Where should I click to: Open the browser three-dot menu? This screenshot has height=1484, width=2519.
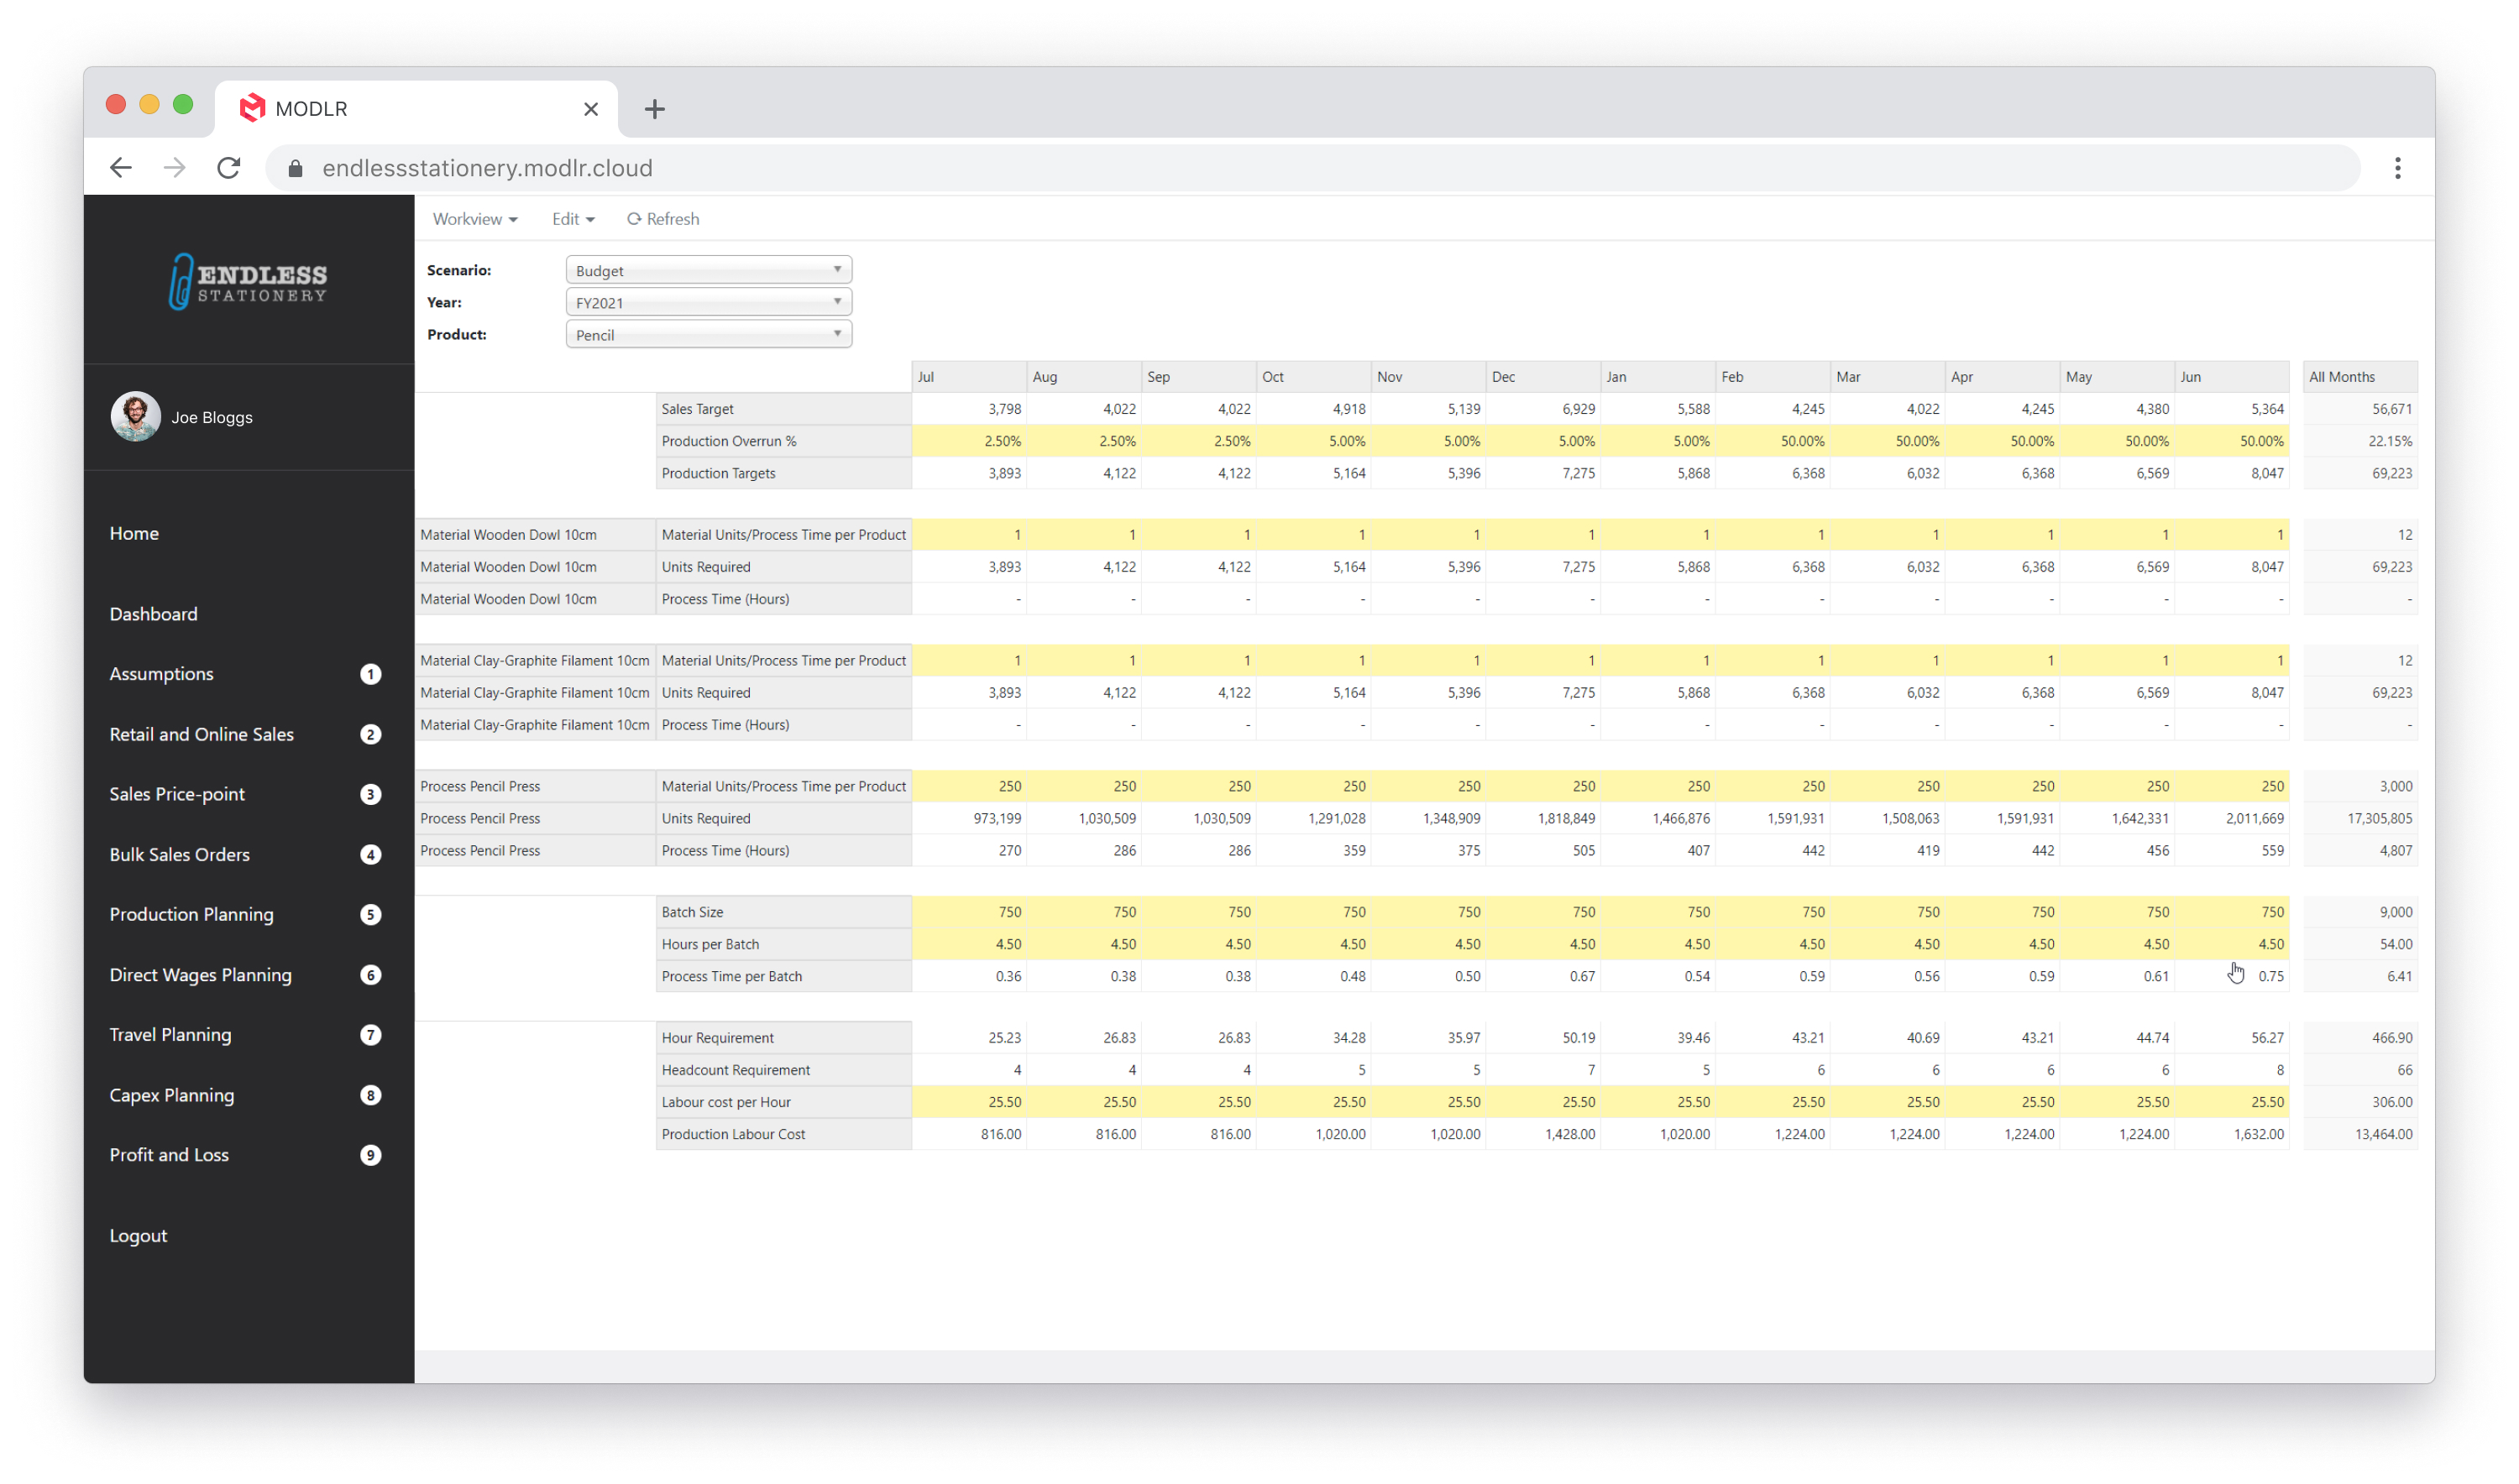click(x=2398, y=167)
